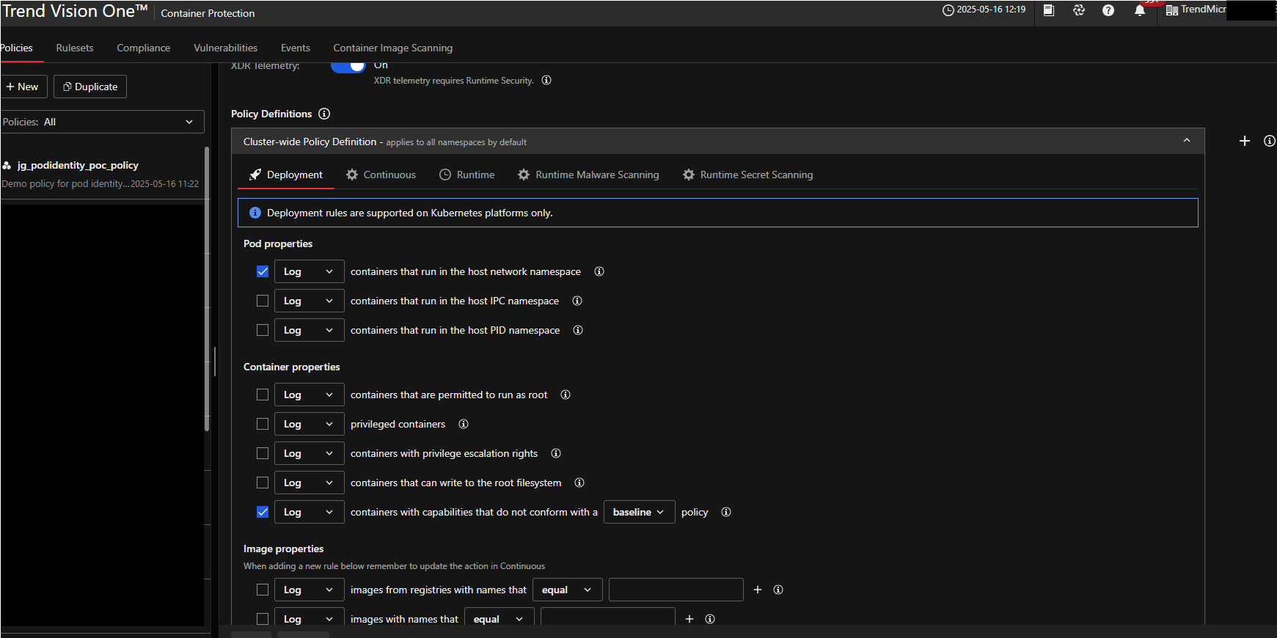Click the New policy button
This screenshot has height=638, width=1277.
coord(23,87)
